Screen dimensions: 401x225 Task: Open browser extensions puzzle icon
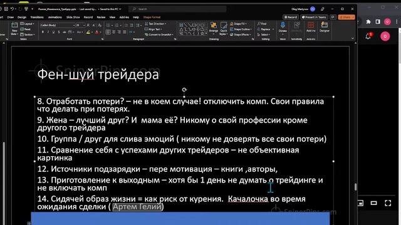click(x=368, y=22)
